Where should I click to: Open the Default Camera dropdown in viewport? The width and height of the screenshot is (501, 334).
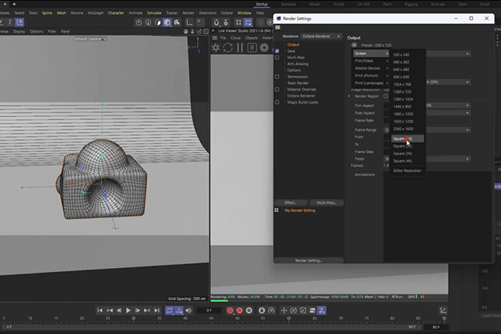click(90, 39)
